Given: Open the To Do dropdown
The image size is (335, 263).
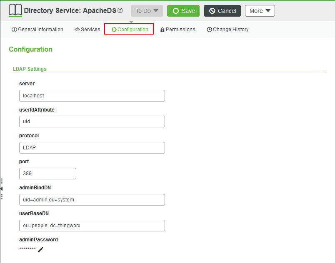Looking at the screenshot, I should click(x=146, y=11).
